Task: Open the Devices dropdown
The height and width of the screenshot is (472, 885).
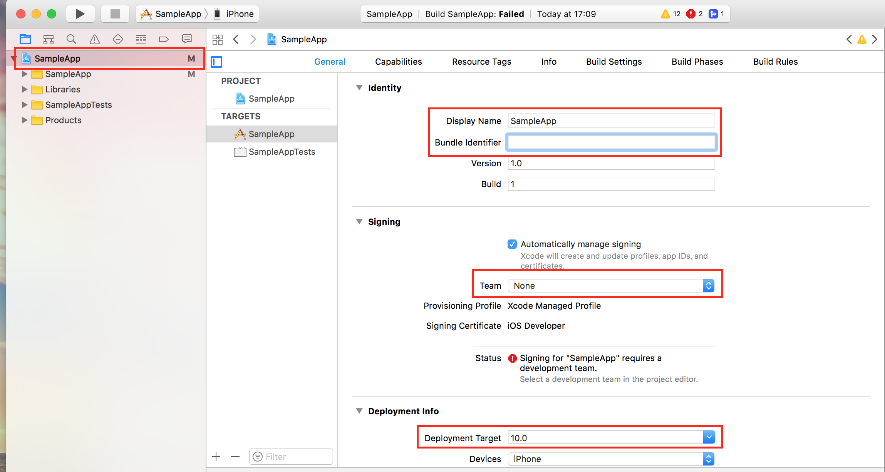Action: point(611,459)
